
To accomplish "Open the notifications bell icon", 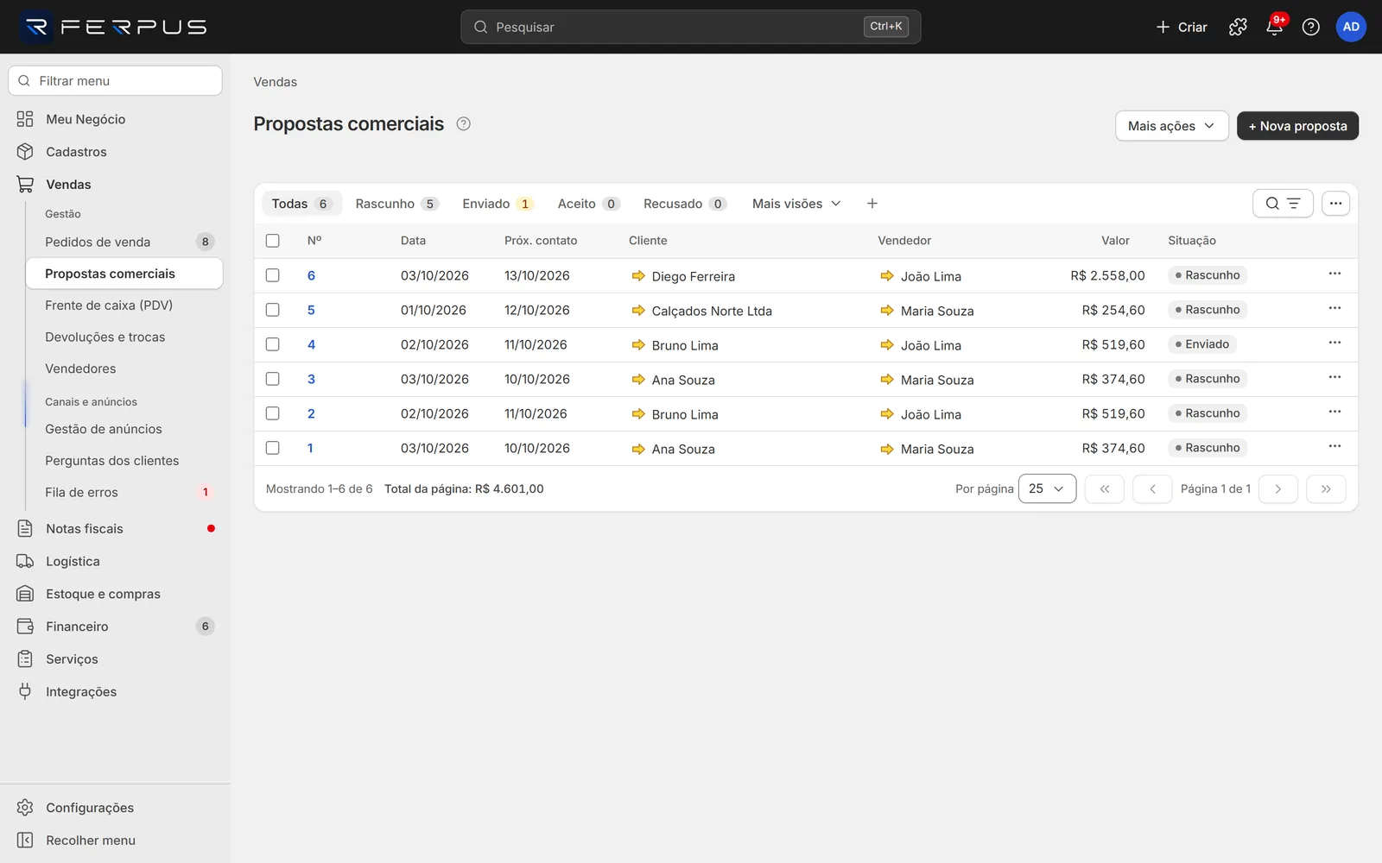I will coord(1274,27).
